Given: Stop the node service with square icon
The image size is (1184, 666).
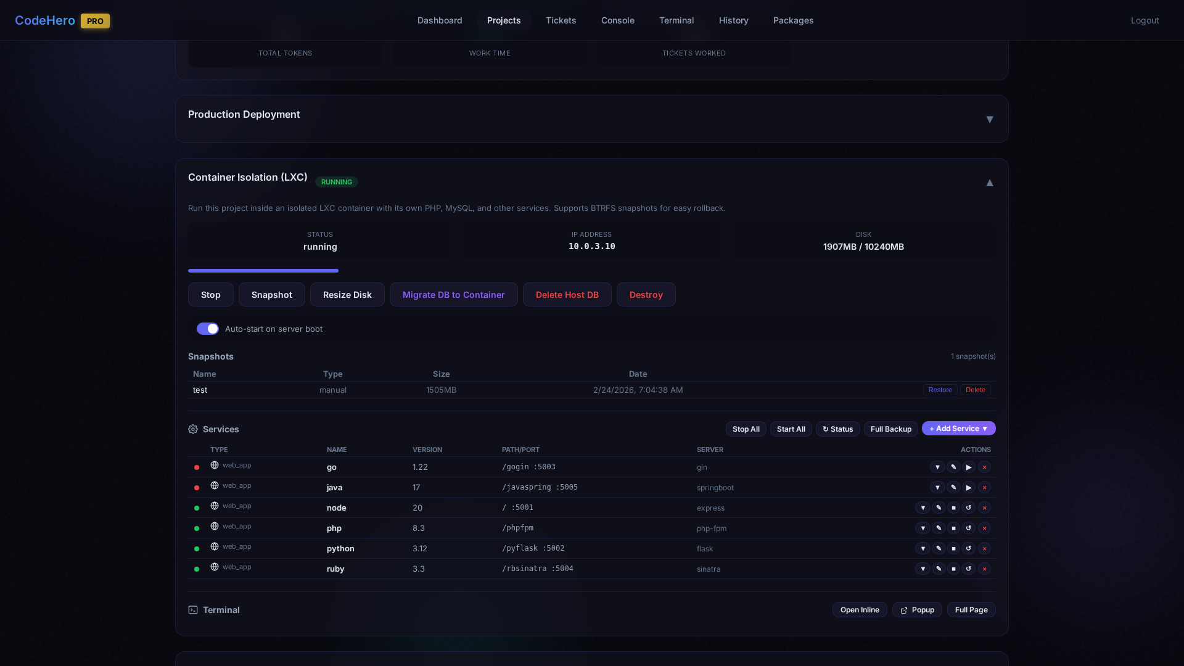Looking at the screenshot, I should click(953, 508).
